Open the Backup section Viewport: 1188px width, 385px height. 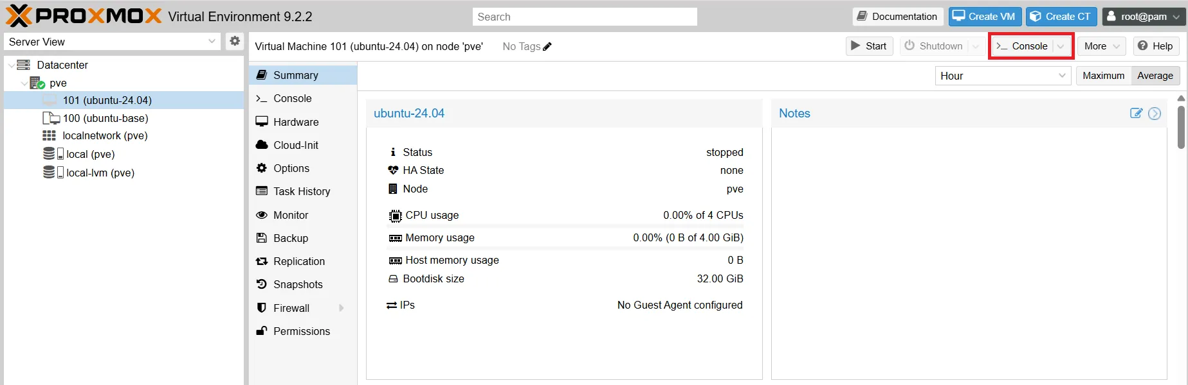(x=303, y=238)
